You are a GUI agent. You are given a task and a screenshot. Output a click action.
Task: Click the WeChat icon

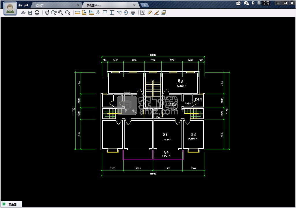point(247,3)
